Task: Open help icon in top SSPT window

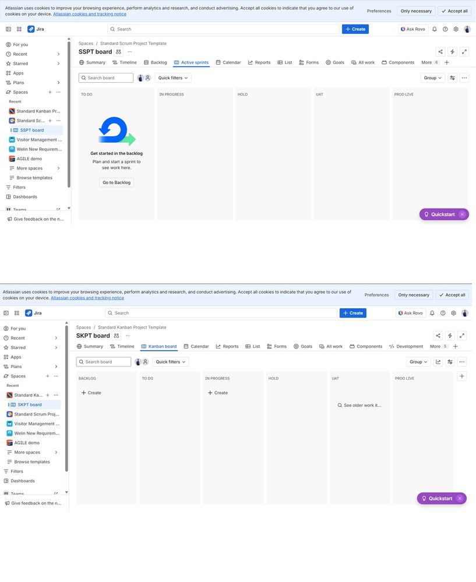Action: [x=445, y=29]
